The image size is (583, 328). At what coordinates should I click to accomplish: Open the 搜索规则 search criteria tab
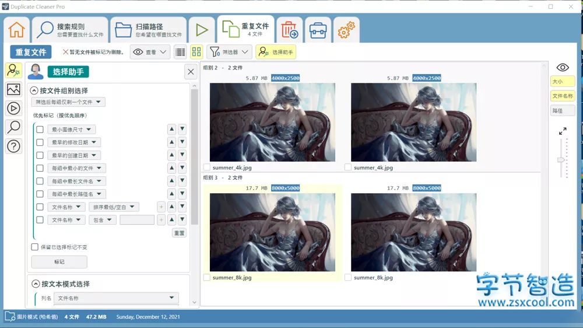[x=71, y=30]
